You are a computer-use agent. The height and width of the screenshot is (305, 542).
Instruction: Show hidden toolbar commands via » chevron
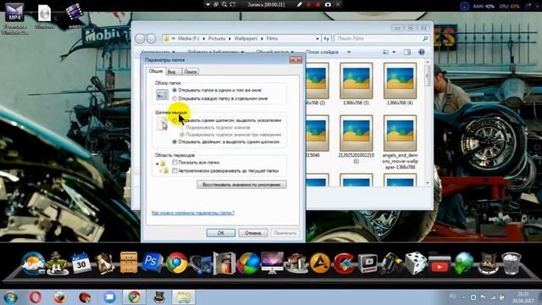pos(349,52)
